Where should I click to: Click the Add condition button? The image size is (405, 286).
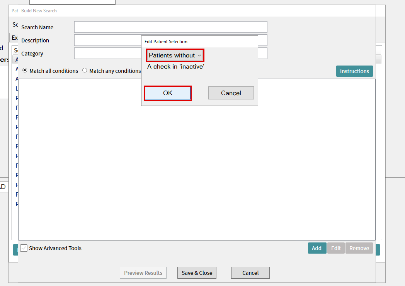coord(317,248)
